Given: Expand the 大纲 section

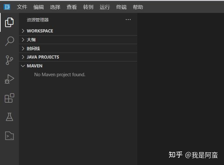Looking at the screenshot, I should [x=78, y=40].
